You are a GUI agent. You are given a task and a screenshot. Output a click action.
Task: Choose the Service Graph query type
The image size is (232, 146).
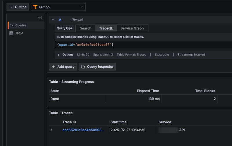click(132, 28)
